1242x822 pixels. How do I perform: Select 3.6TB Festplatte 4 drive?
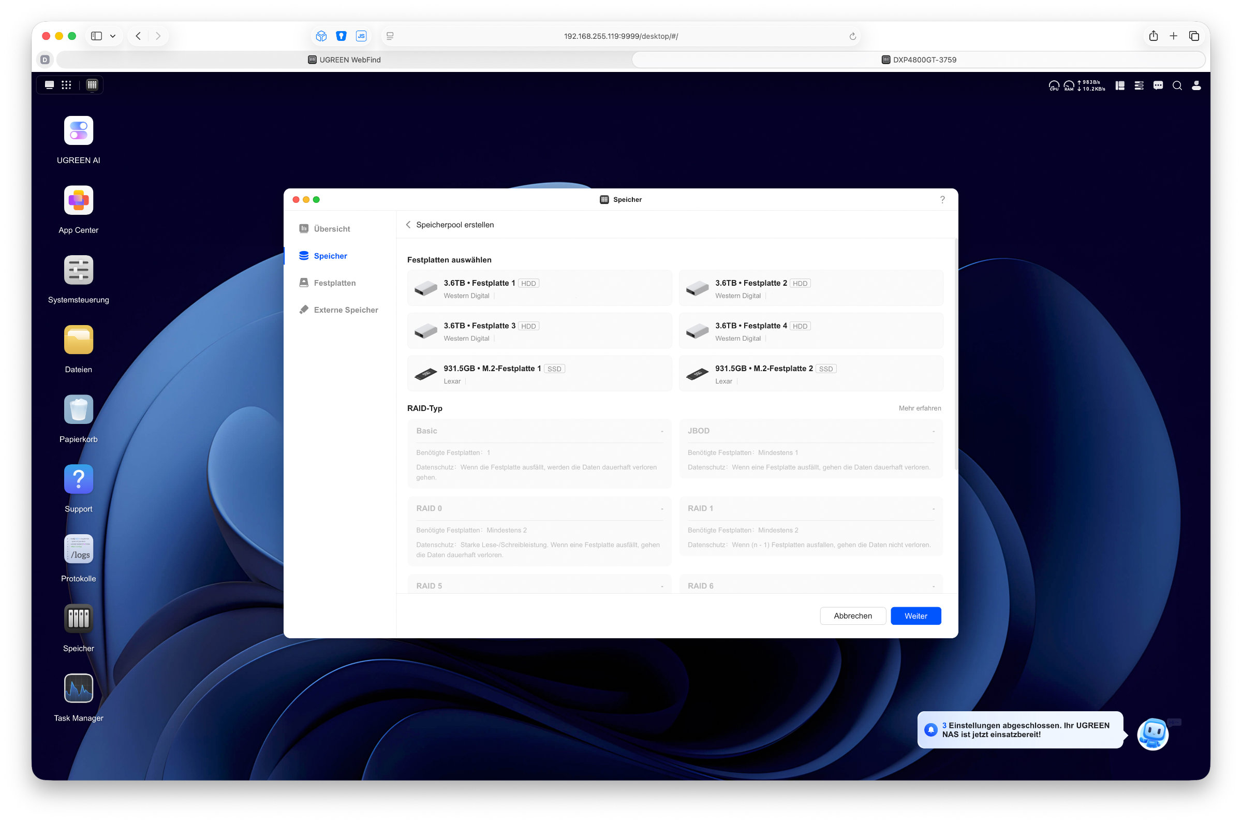click(x=811, y=331)
